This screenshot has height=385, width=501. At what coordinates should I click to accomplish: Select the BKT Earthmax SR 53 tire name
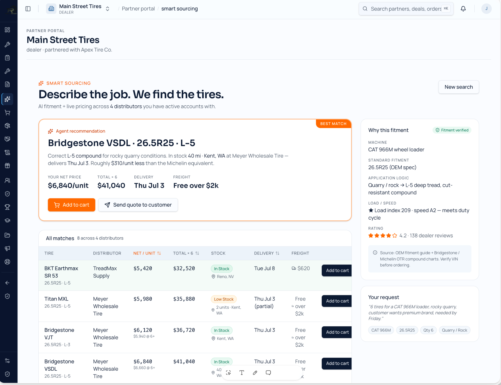[x=61, y=272]
